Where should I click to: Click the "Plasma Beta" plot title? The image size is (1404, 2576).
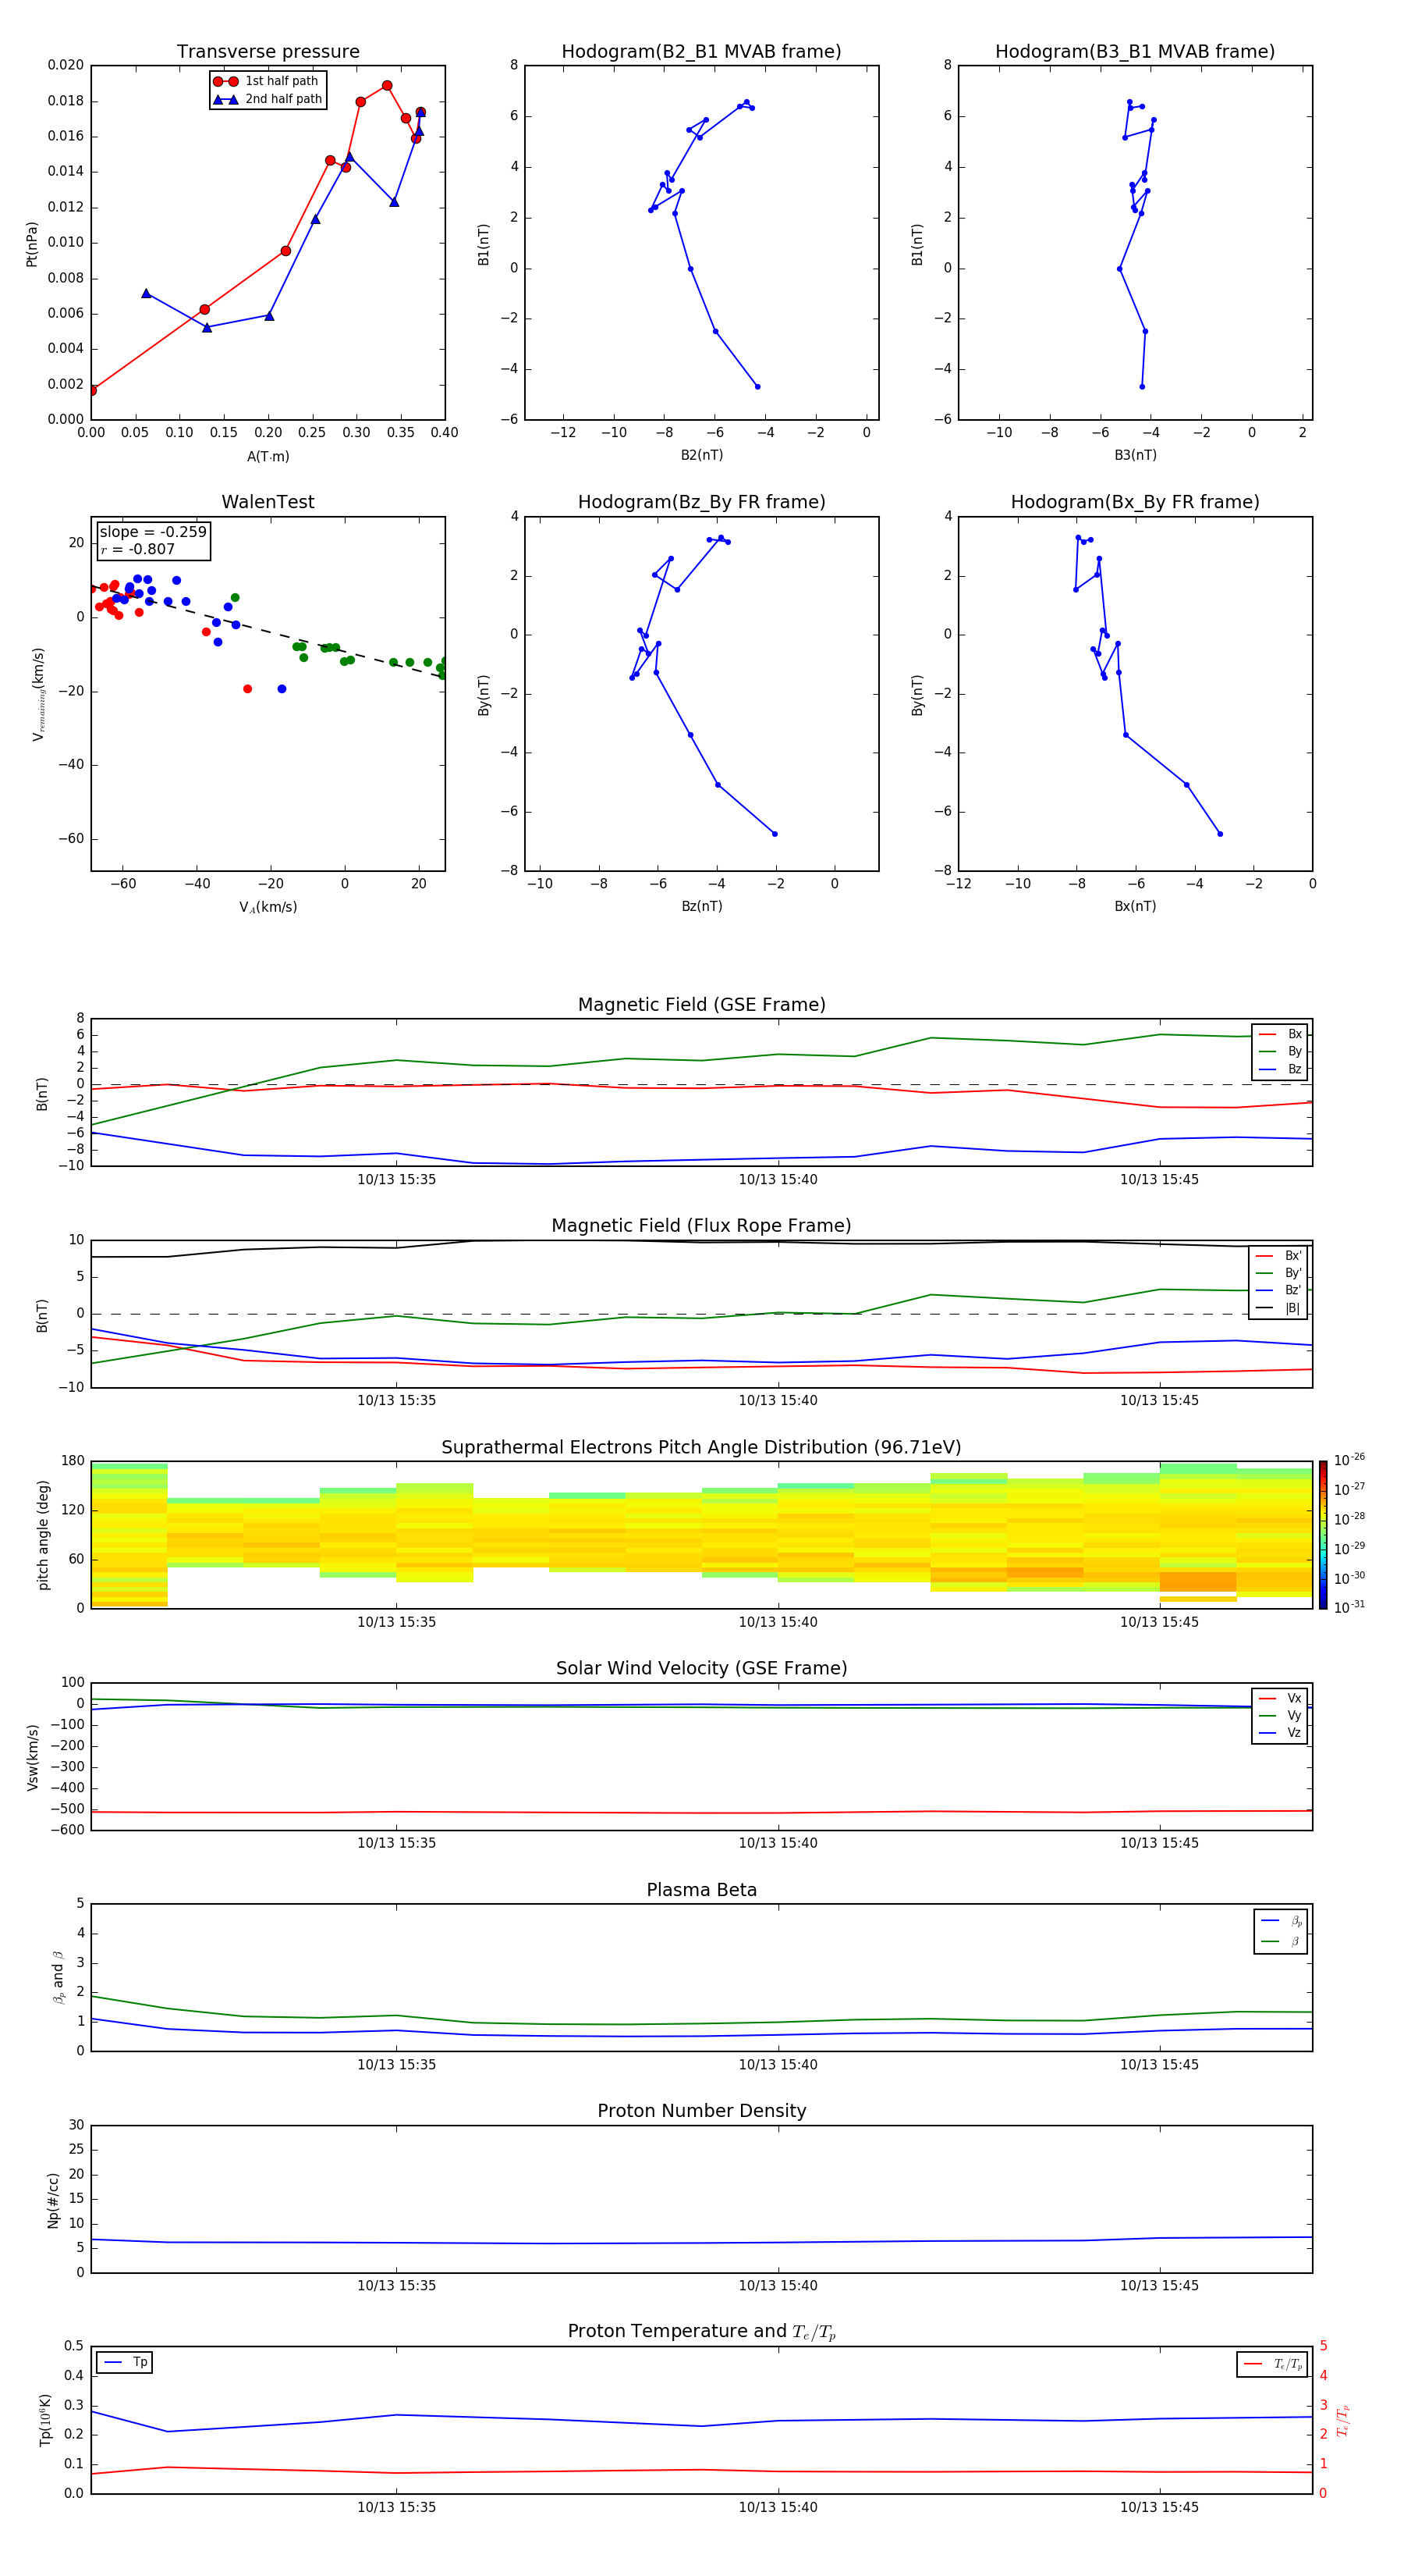pyautogui.click(x=701, y=1890)
